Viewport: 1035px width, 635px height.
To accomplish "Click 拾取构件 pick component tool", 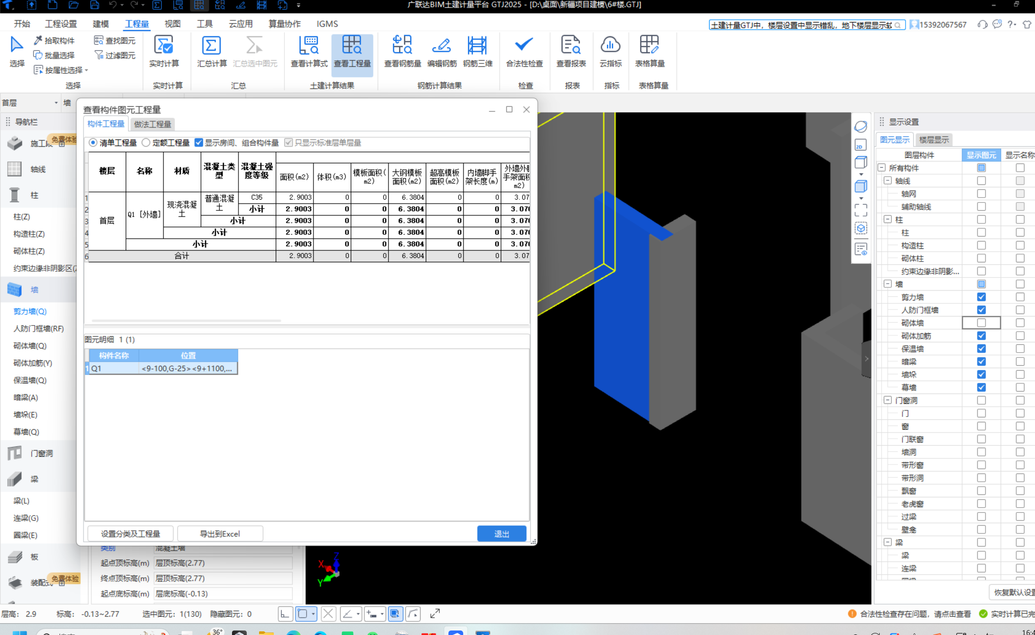I will (x=54, y=40).
